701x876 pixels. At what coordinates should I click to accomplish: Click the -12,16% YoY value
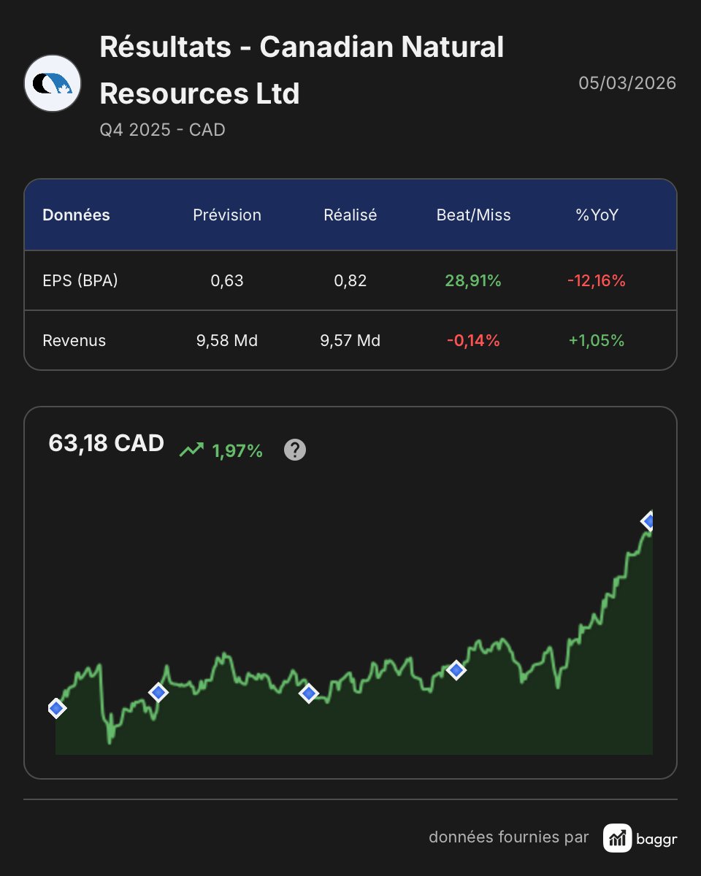click(597, 281)
